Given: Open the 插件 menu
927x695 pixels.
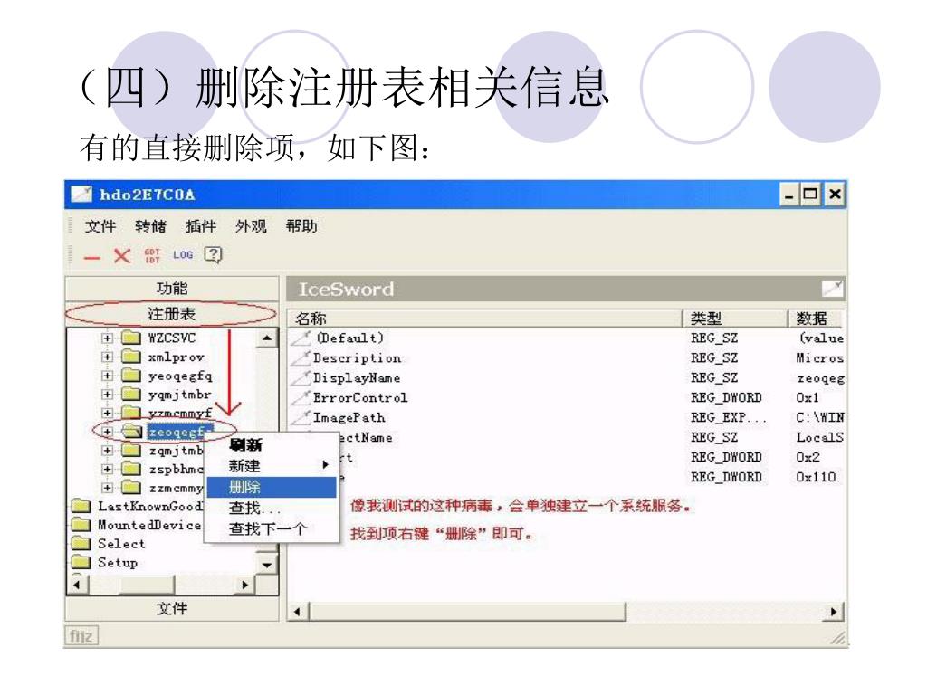Looking at the screenshot, I should 200,226.
